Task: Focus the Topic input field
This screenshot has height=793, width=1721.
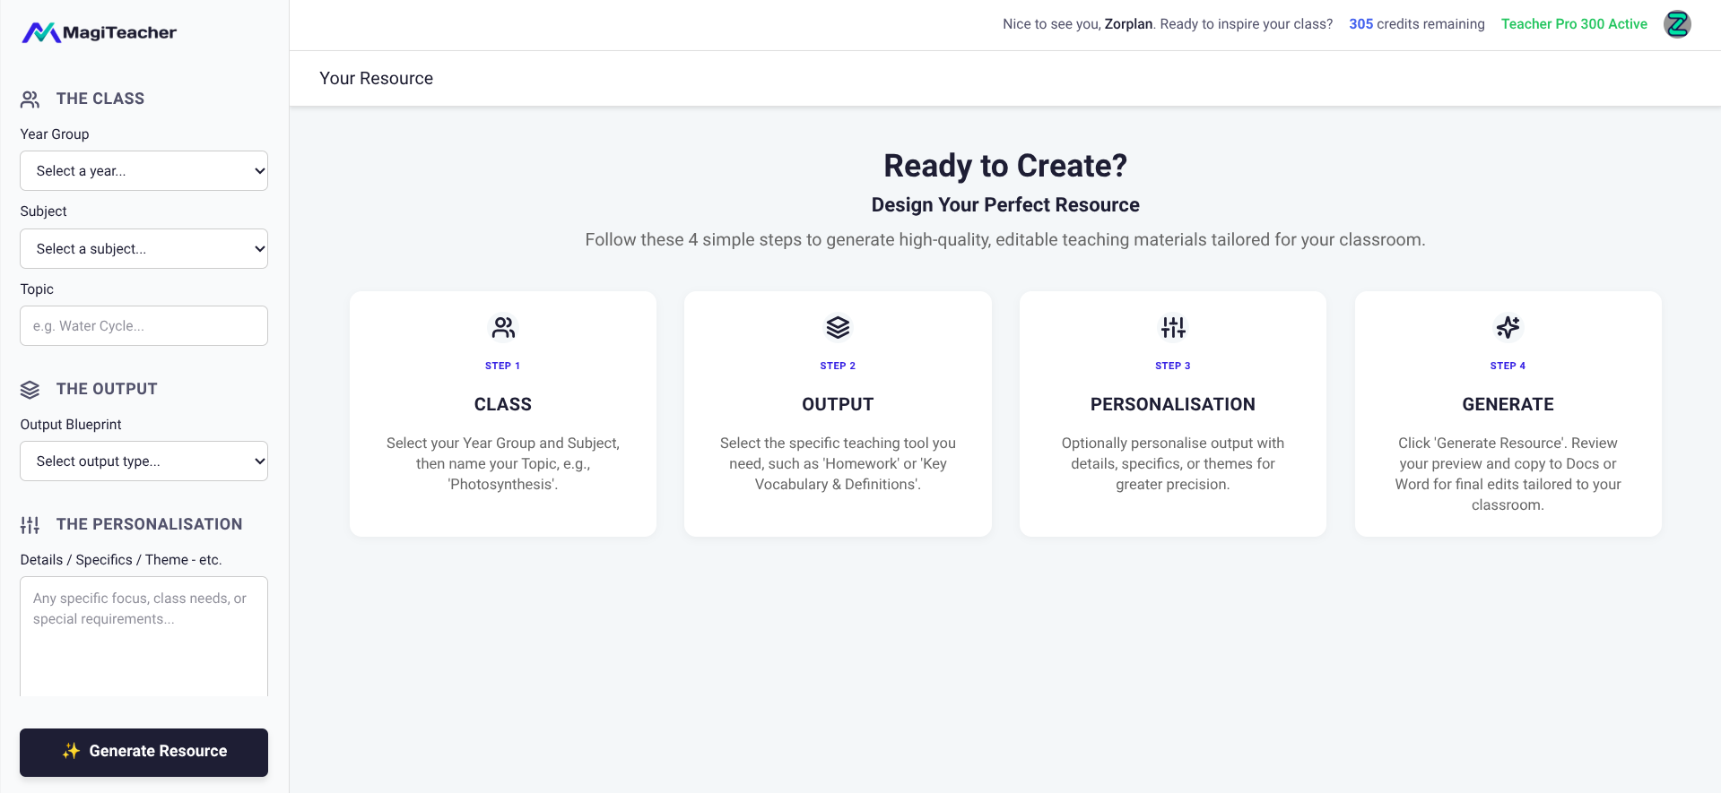Action: click(x=143, y=326)
